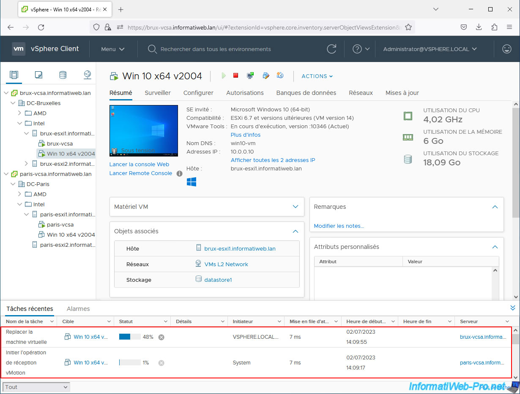The height and width of the screenshot is (394, 520).
Task: Collapse the recent tasks panel with double chevron
Action: tap(513, 308)
